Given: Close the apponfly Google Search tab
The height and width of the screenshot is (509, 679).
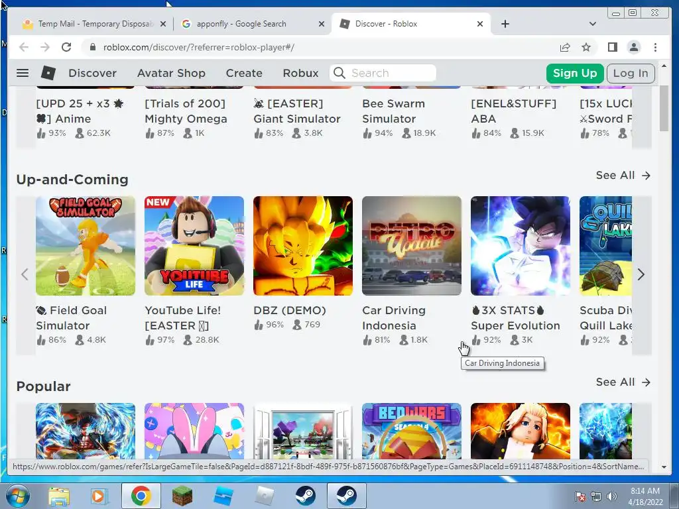Looking at the screenshot, I should point(322,25).
